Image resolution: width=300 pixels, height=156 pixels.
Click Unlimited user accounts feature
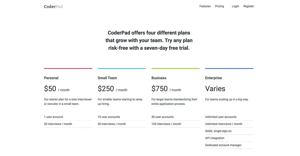[x=220, y=117]
